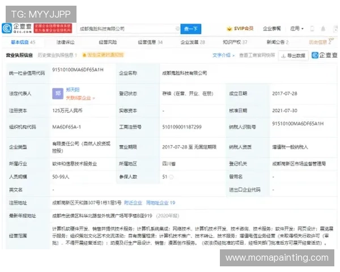The width and height of the screenshot is (340, 272).
Task: Open 查看工商官网快照 link
Action: tap(257, 56)
